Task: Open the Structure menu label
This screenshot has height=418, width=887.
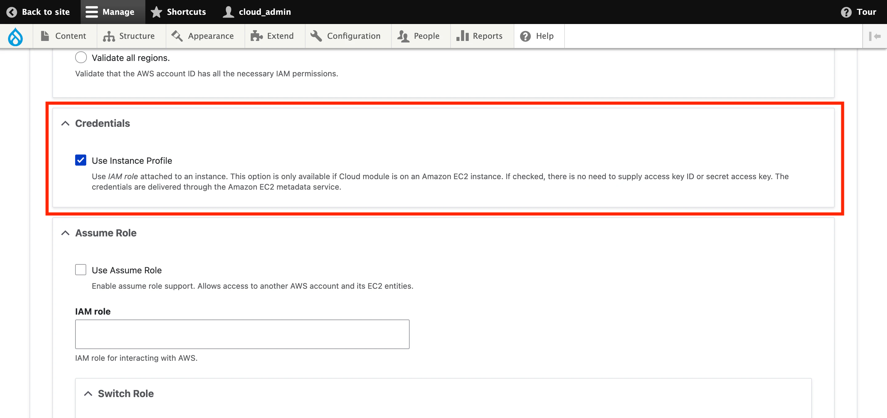Action: [137, 36]
